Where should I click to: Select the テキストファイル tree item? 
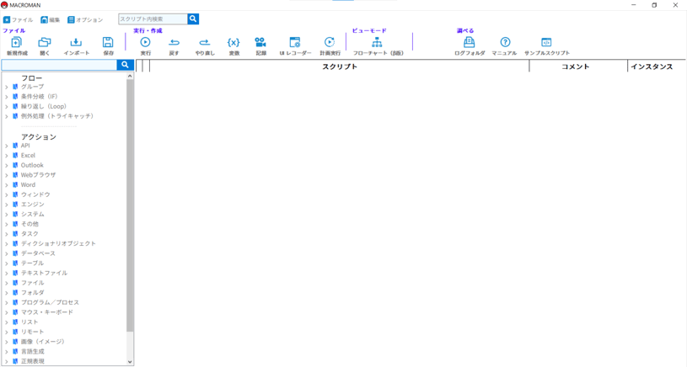click(44, 273)
